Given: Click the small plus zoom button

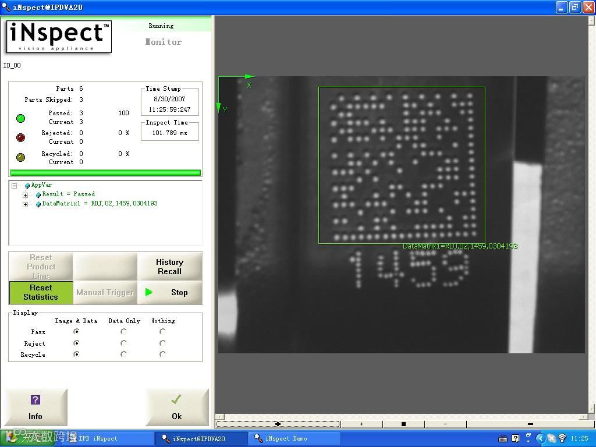Looking at the screenshot, I should tap(361, 424).
